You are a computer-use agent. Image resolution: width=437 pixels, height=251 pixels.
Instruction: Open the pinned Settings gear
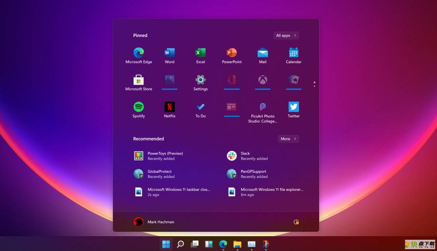point(201,83)
